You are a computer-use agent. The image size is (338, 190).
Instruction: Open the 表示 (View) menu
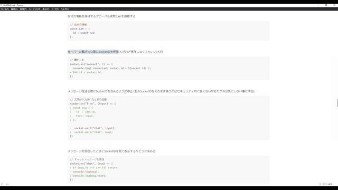pyautogui.click(x=46, y=9)
